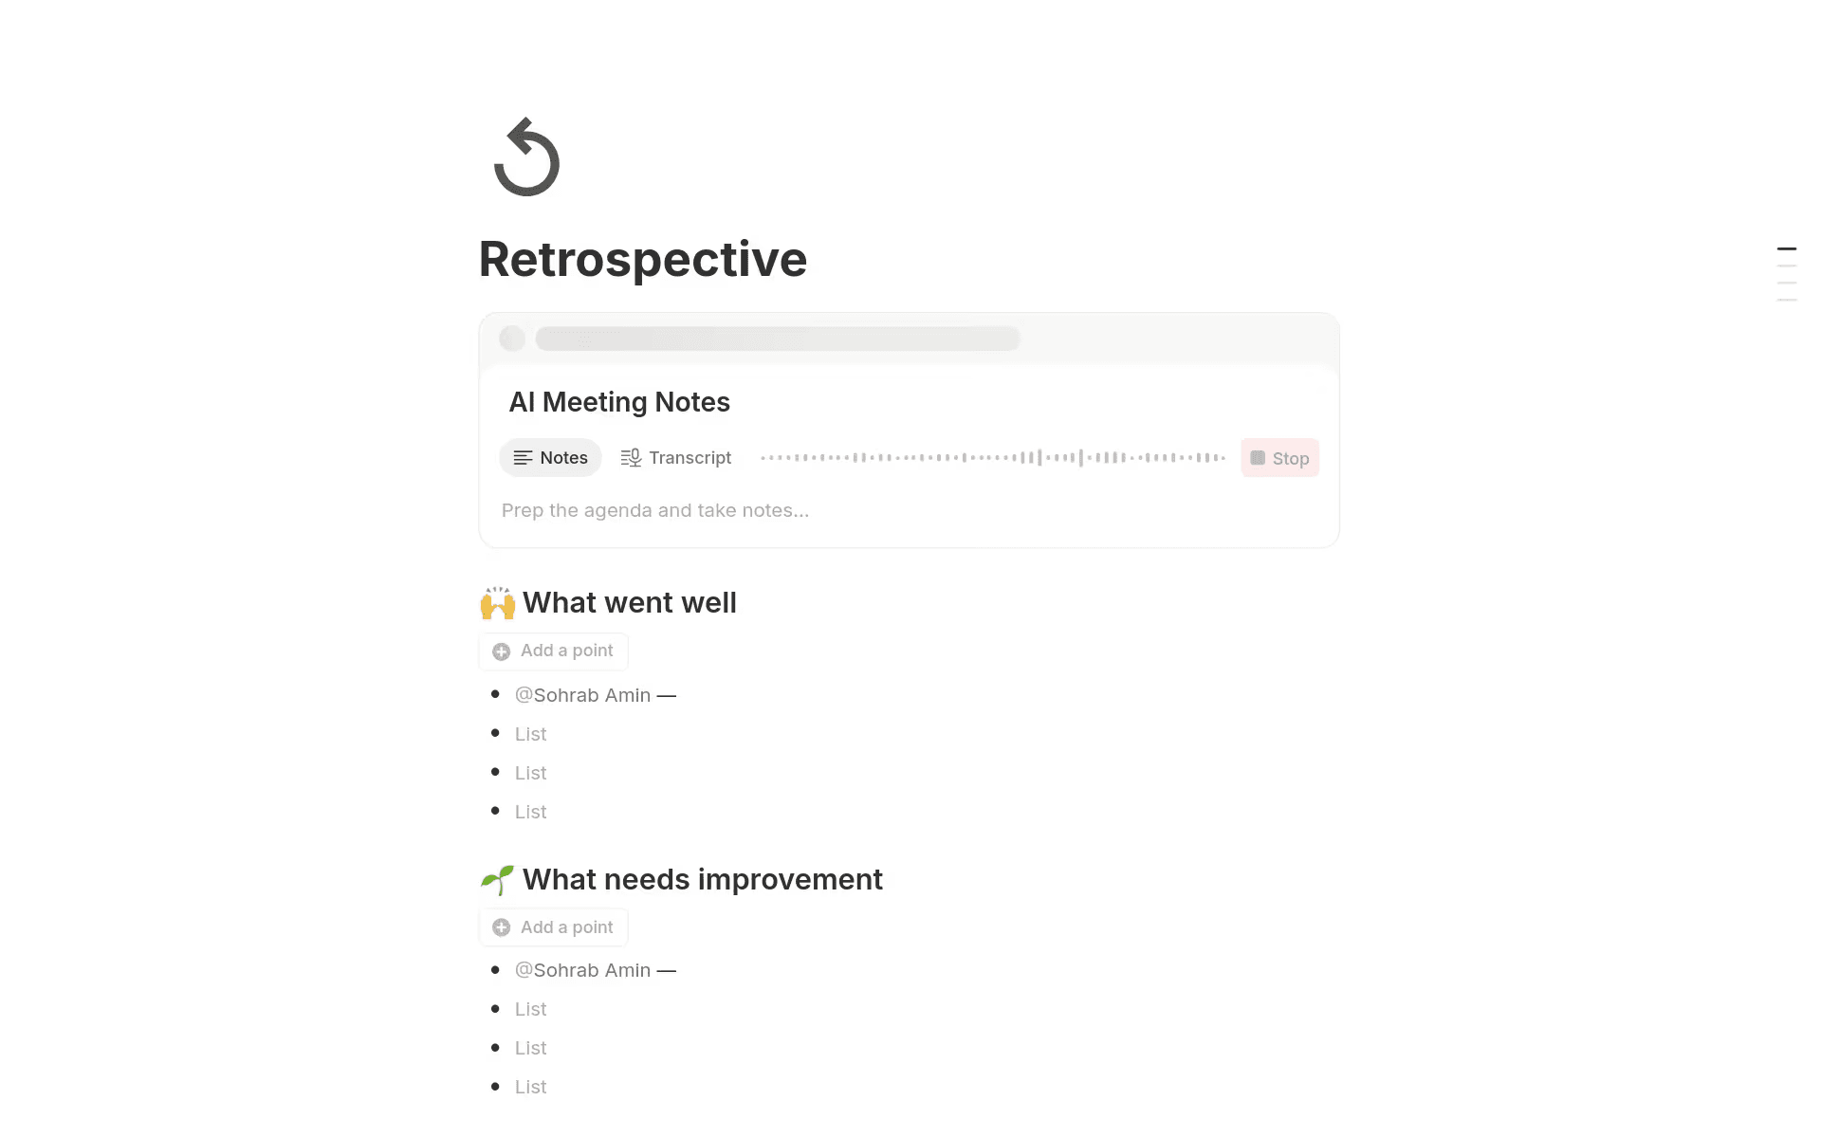Click the 🙌 emoji beside What went well
The image size is (1821, 1137).
(497, 603)
